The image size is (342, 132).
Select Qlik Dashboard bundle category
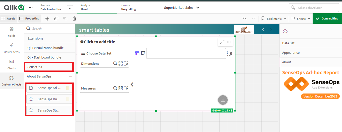50,57
